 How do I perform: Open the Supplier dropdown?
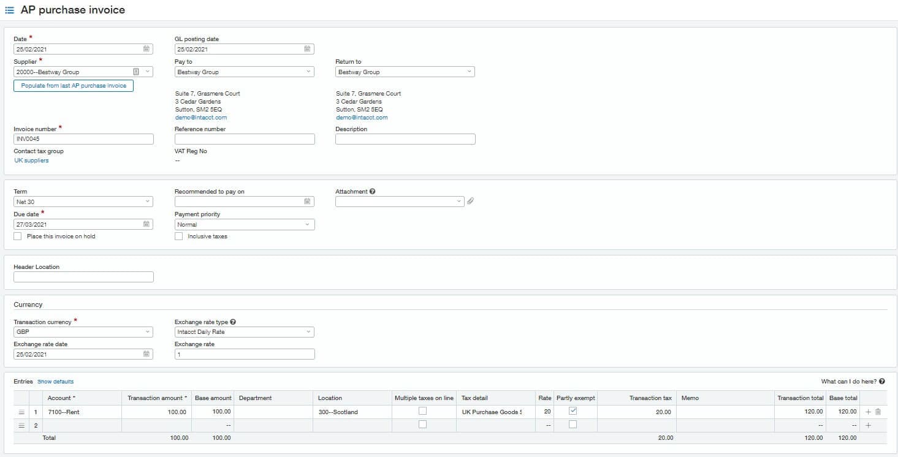148,72
